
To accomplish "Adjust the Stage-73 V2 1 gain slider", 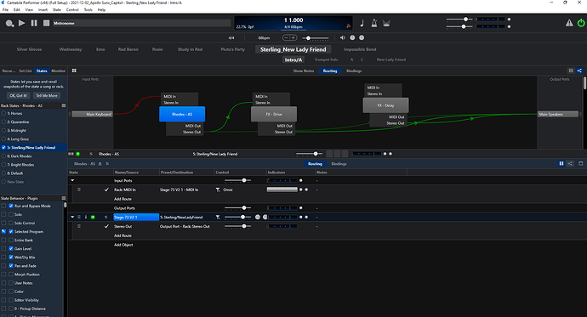I will (237, 218).
